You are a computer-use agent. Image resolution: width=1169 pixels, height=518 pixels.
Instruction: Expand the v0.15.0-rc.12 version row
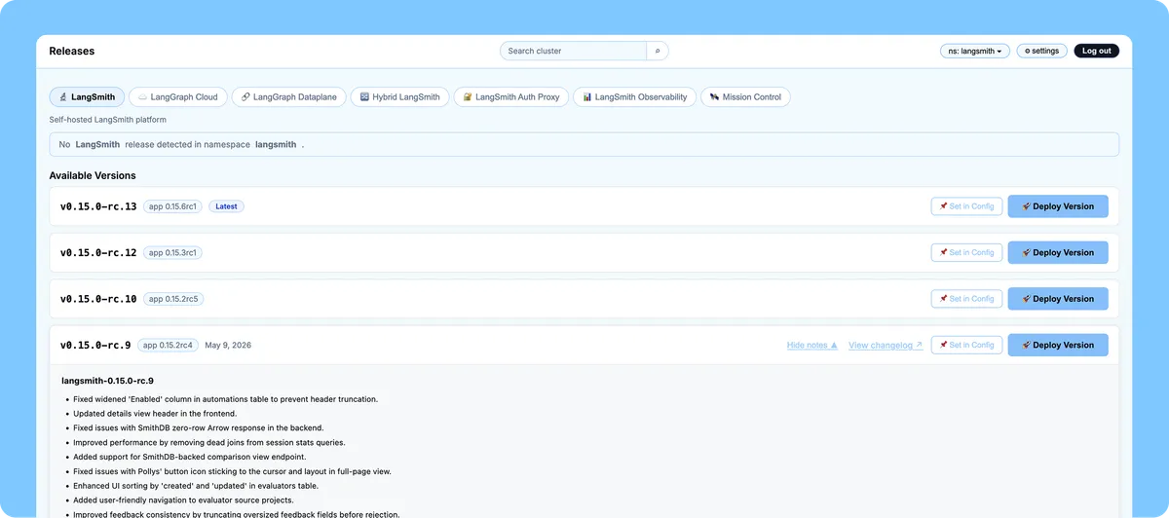coord(584,252)
